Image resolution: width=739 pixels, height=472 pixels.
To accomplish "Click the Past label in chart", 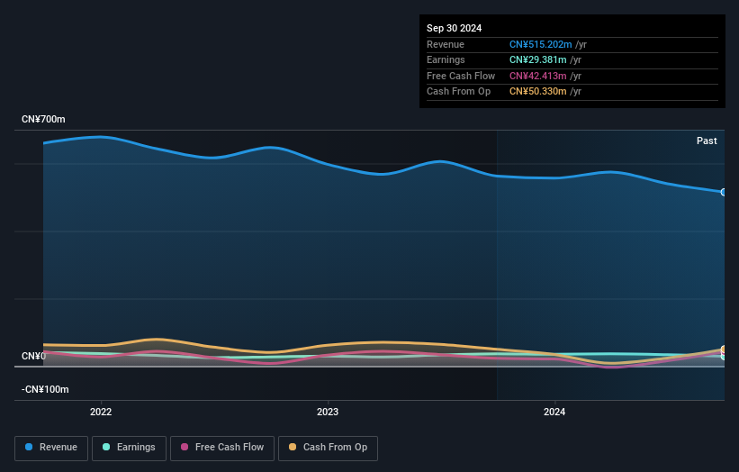I will pyautogui.click(x=707, y=141).
